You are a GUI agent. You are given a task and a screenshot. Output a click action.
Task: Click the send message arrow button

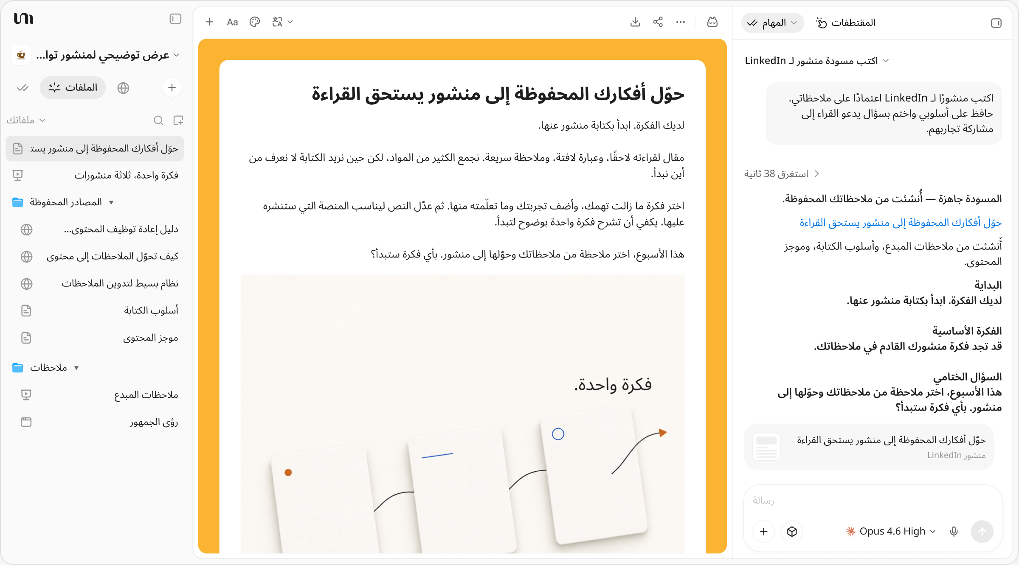click(x=982, y=532)
